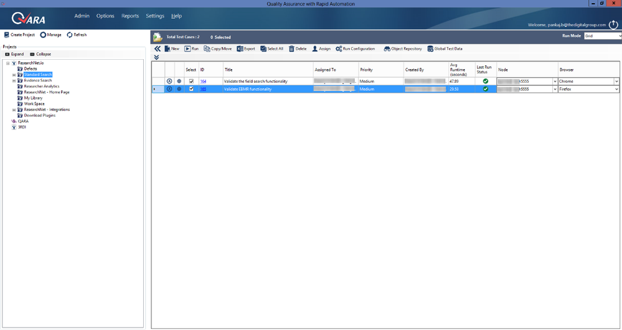The width and height of the screenshot is (622, 330).
Task: Expand the ResearchNet - Integrations node
Action: click(x=14, y=110)
